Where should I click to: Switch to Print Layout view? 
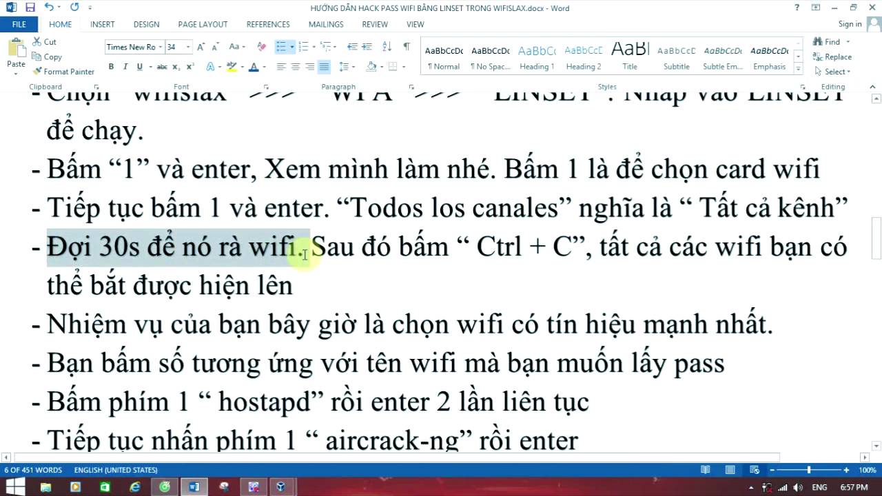(730, 470)
